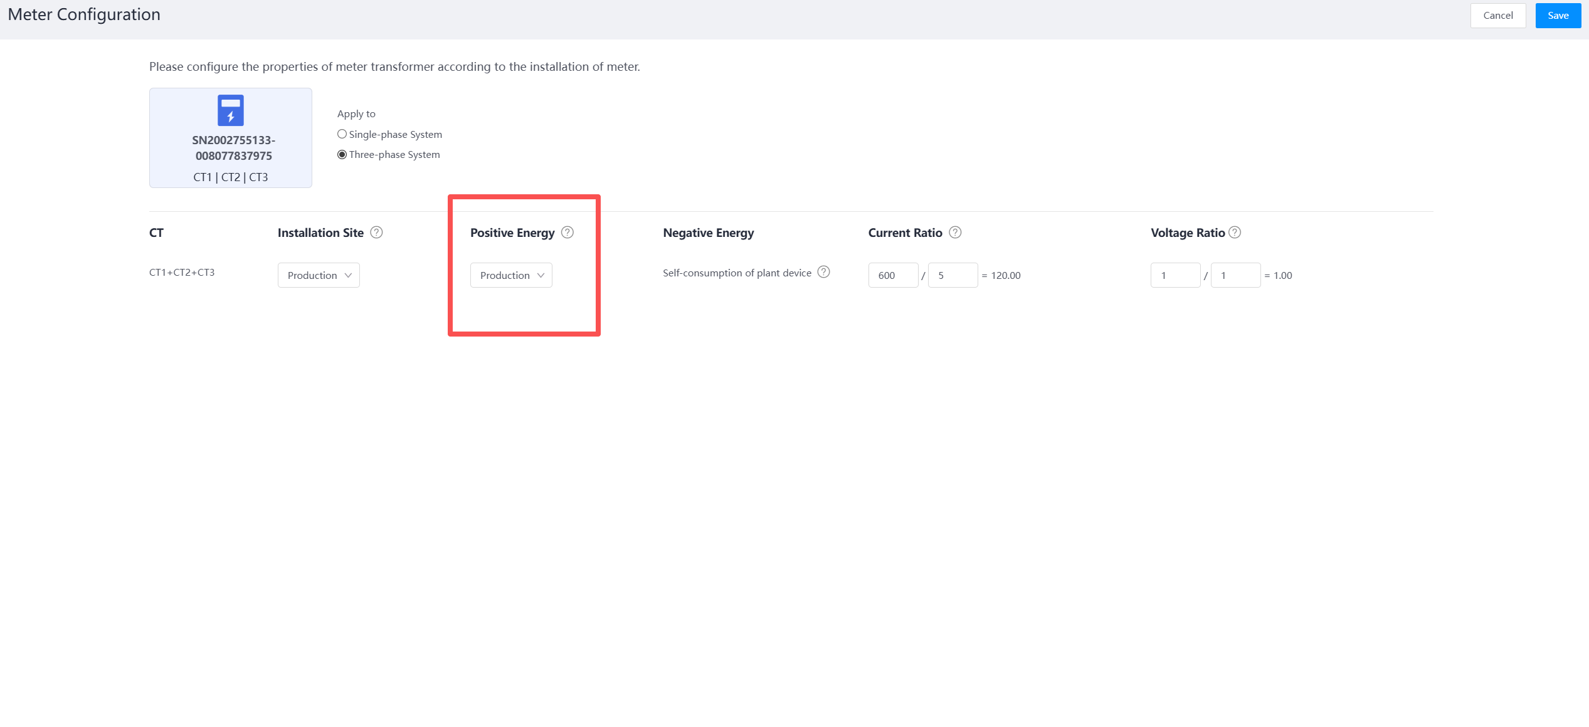The height and width of the screenshot is (727, 1589).
Task: Click the CT1+CT2+CT3 row label
Action: click(182, 272)
